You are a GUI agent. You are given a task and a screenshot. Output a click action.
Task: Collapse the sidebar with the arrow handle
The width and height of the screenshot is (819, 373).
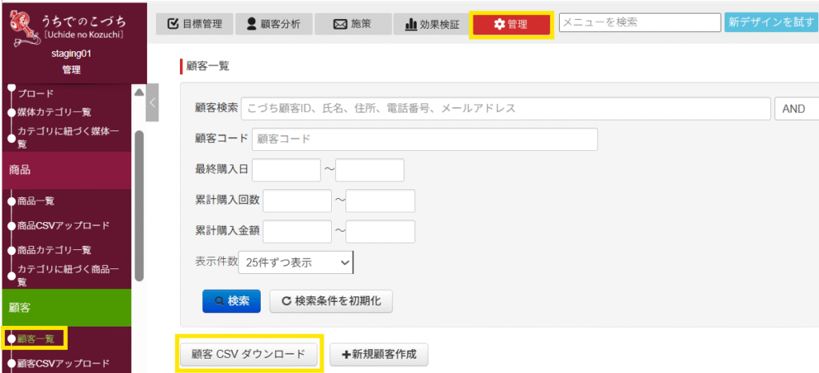click(152, 102)
